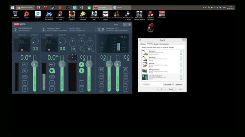The image size is (245, 137).
Task: Click bus B output fader knob
Action: [118, 64]
